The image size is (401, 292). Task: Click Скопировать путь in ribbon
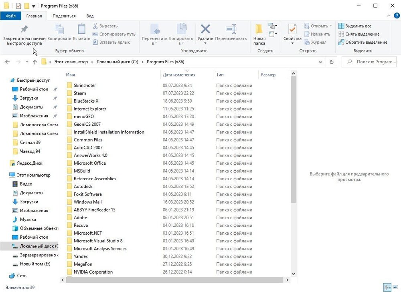point(114,34)
